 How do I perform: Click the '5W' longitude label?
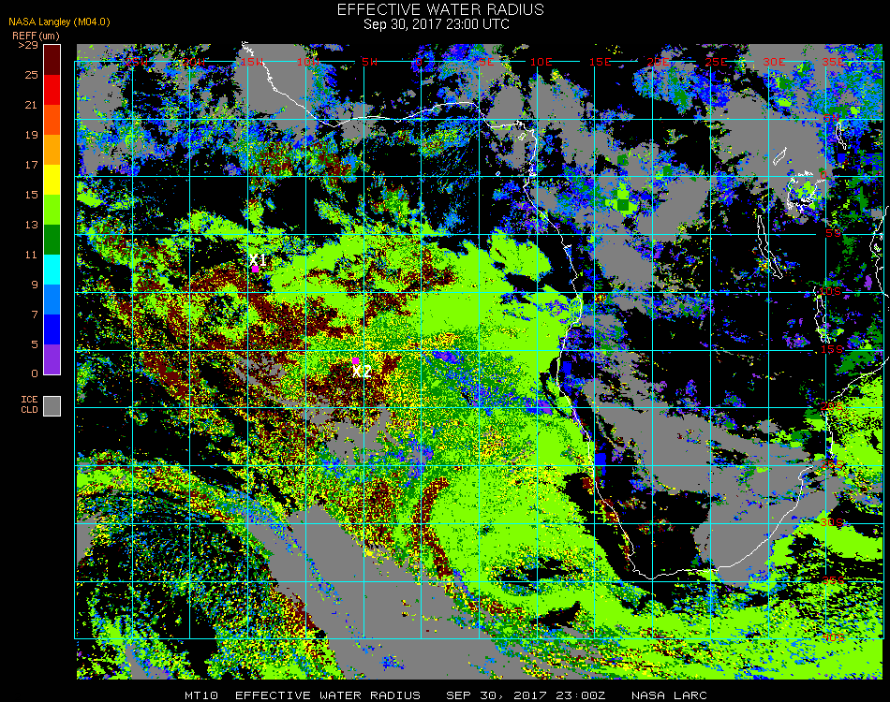coord(369,62)
